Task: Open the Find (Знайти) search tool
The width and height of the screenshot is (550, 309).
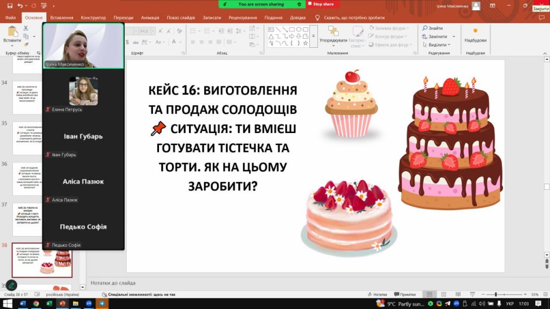Action: 435,28
